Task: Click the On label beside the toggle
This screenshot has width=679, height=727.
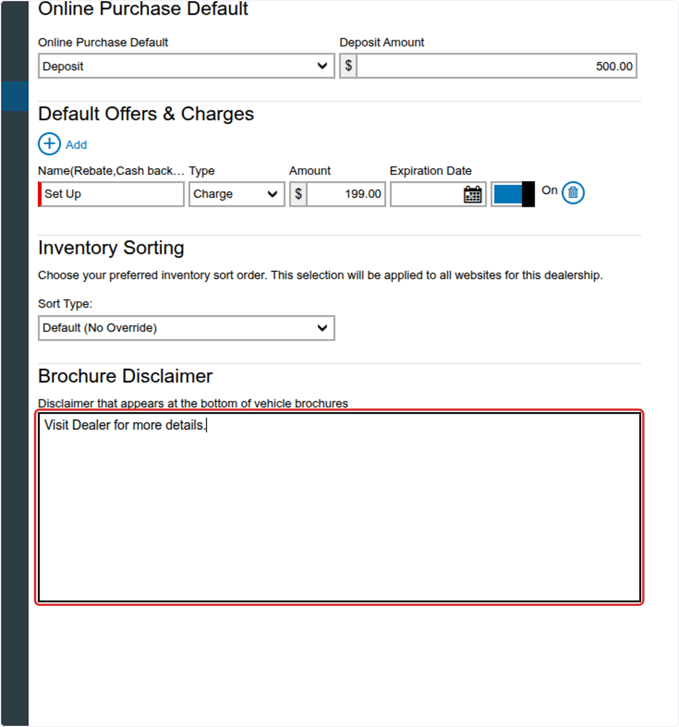Action: (x=549, y=191)
